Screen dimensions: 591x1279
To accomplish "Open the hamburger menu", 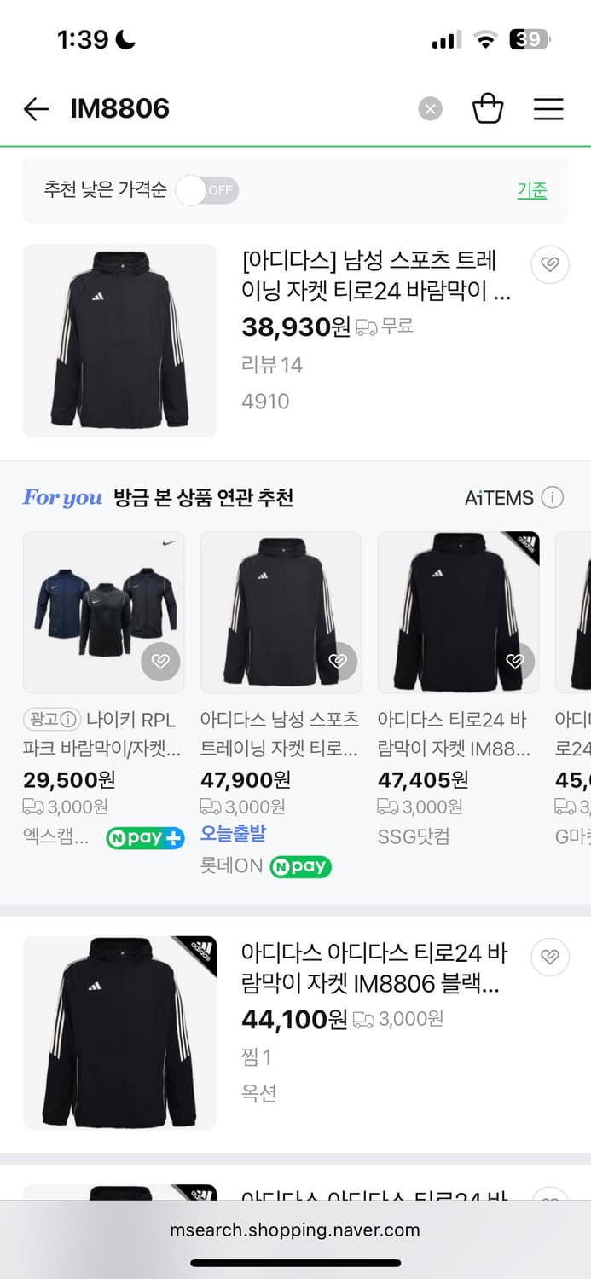I will click(548, 109).
